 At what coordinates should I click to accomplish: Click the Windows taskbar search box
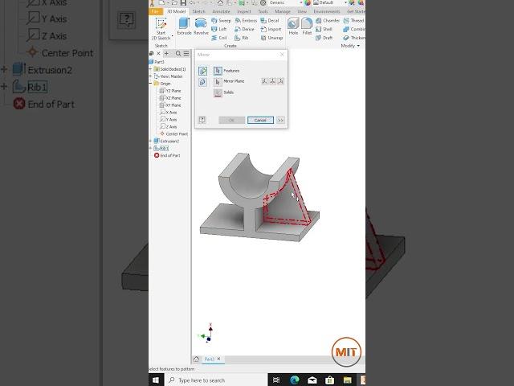215,380
